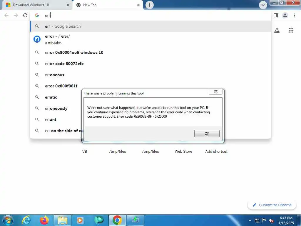This screenshot has width=301, height=226.
Task: Click the address bar containing 'err'
Action: click(150, 15)
